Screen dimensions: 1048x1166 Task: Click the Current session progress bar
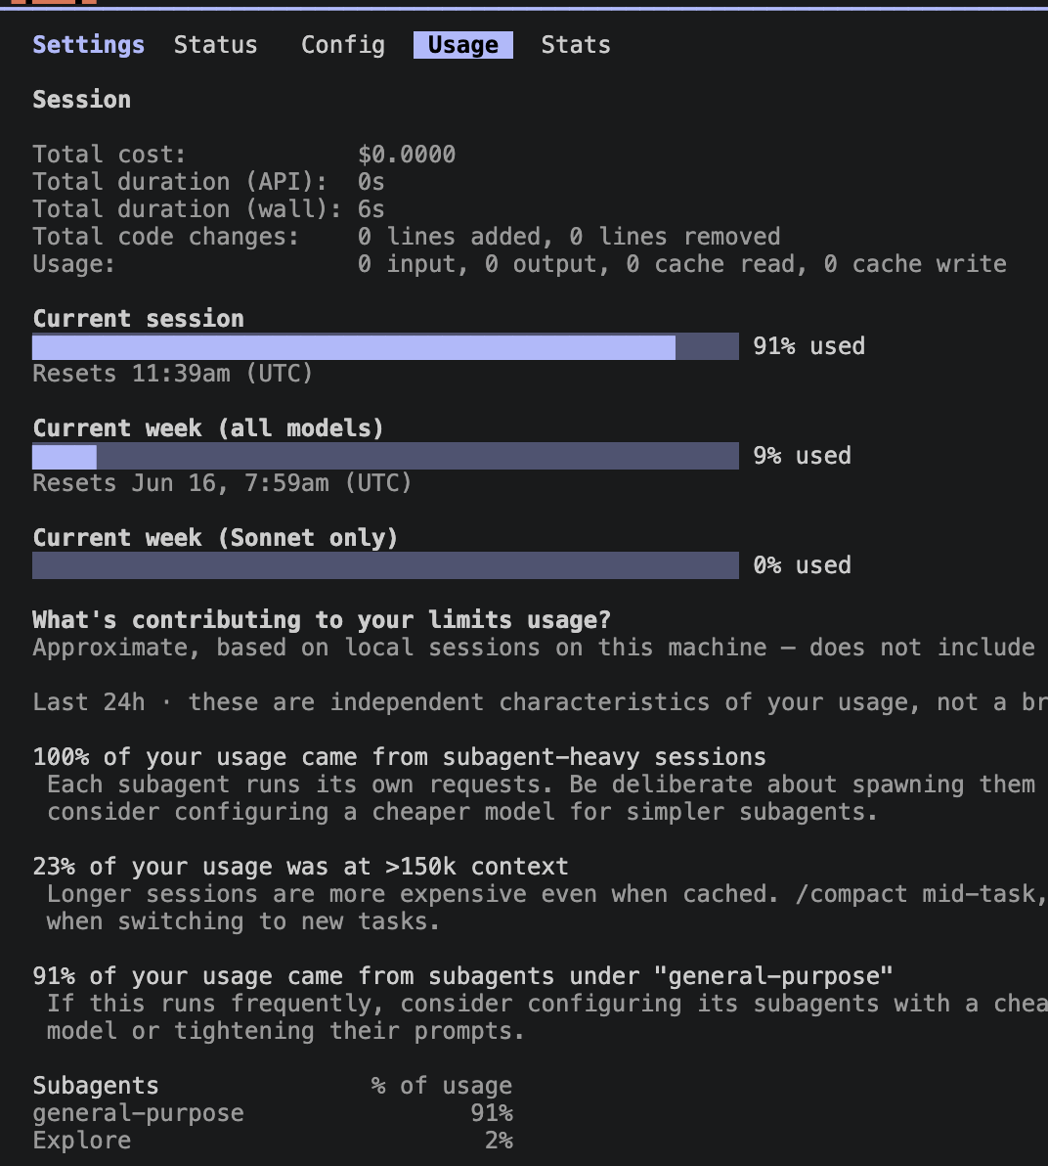(x=385, y=346)
